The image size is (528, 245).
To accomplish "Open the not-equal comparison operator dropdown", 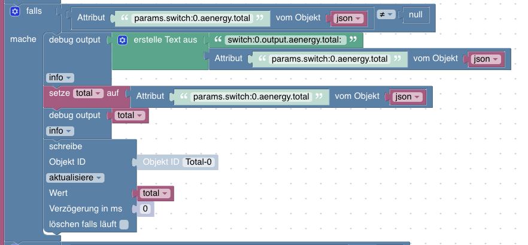I will coord(386,14).
